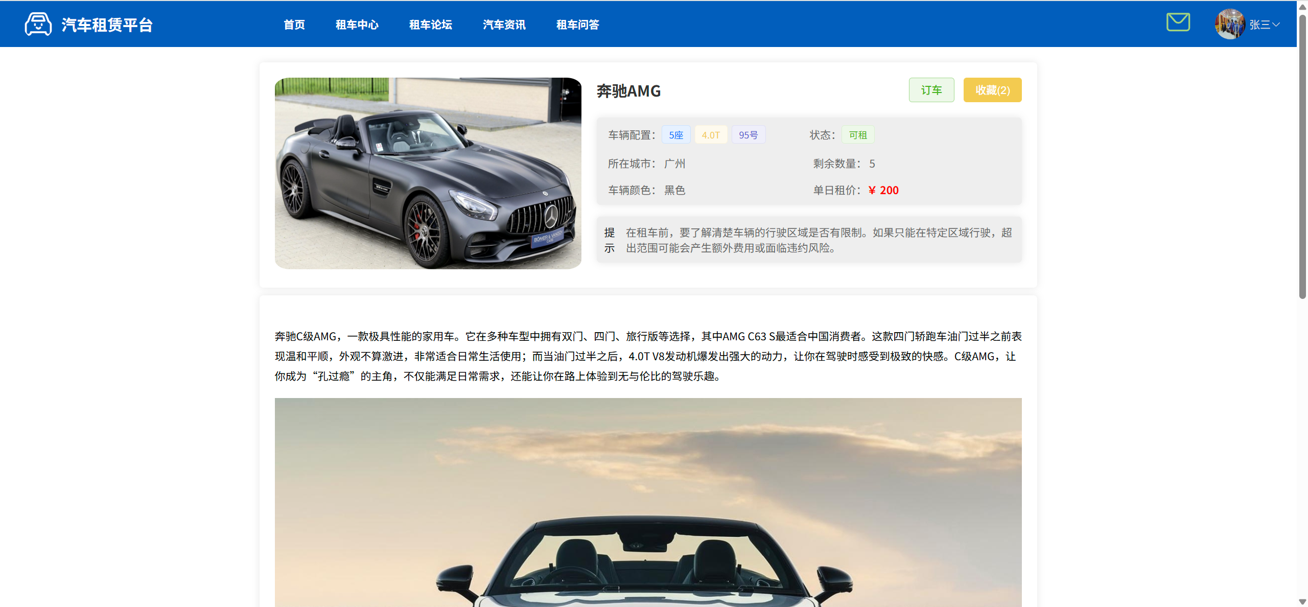Screen dimensions: 1308x607
Task: Open the mail envelope icon
Action: pos(1178,22)
